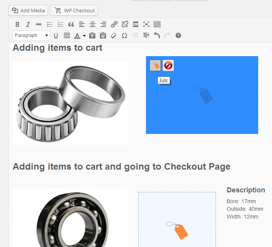
Task: Apply text color with A icon
Action: 77,36
